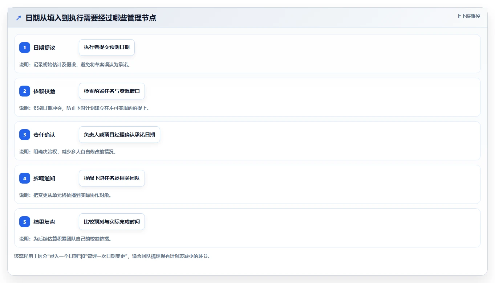Click the step 2 number badge
495x283 pixels.
click(25, 91)
